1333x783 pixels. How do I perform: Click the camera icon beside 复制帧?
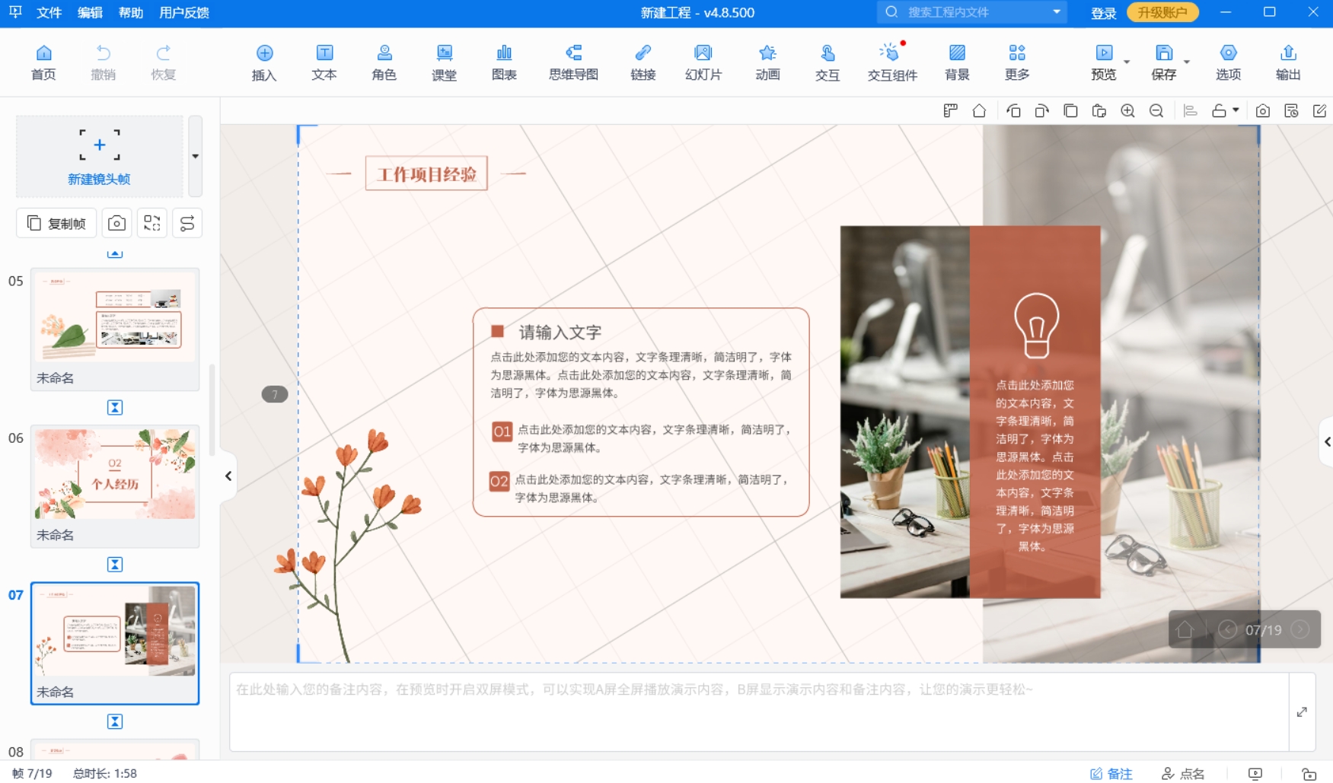coord(116,223)
